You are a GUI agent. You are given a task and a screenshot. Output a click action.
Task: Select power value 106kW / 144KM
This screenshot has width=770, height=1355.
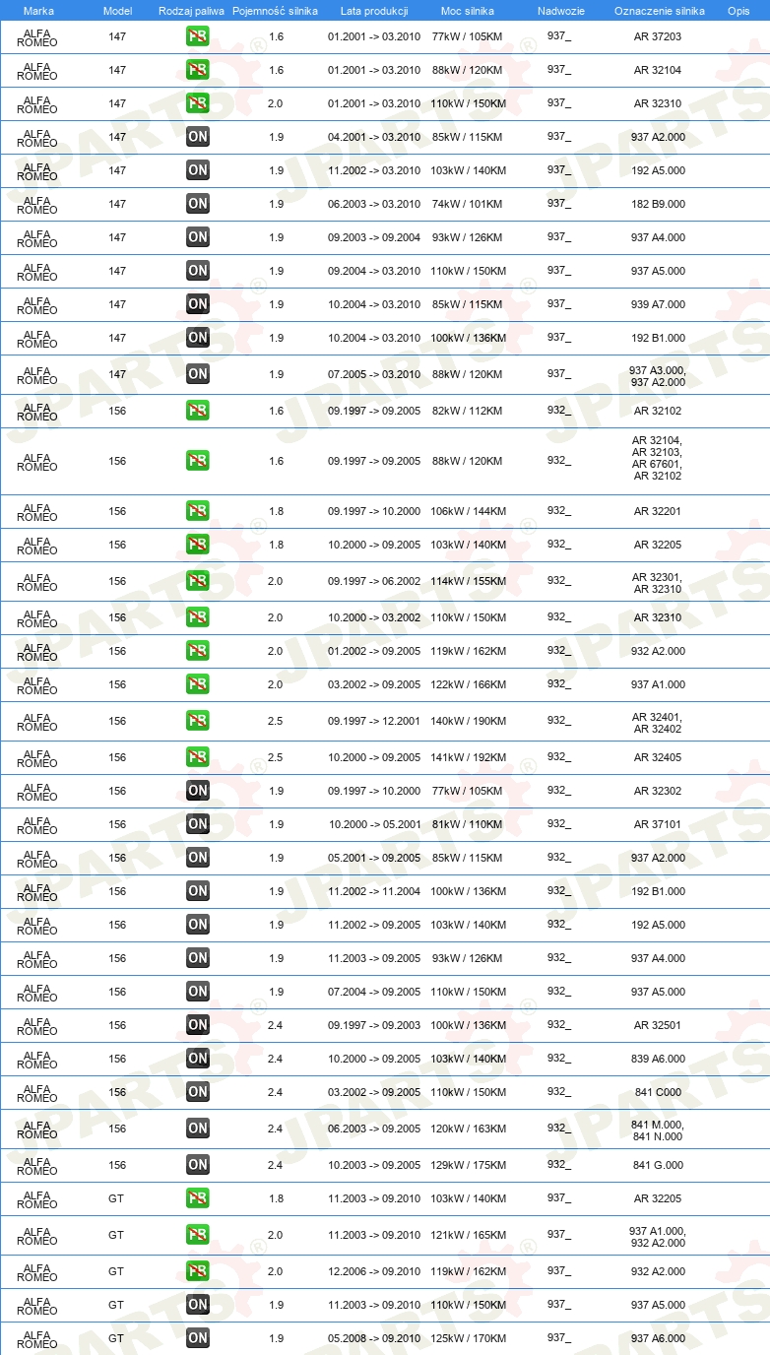point(469,512)
